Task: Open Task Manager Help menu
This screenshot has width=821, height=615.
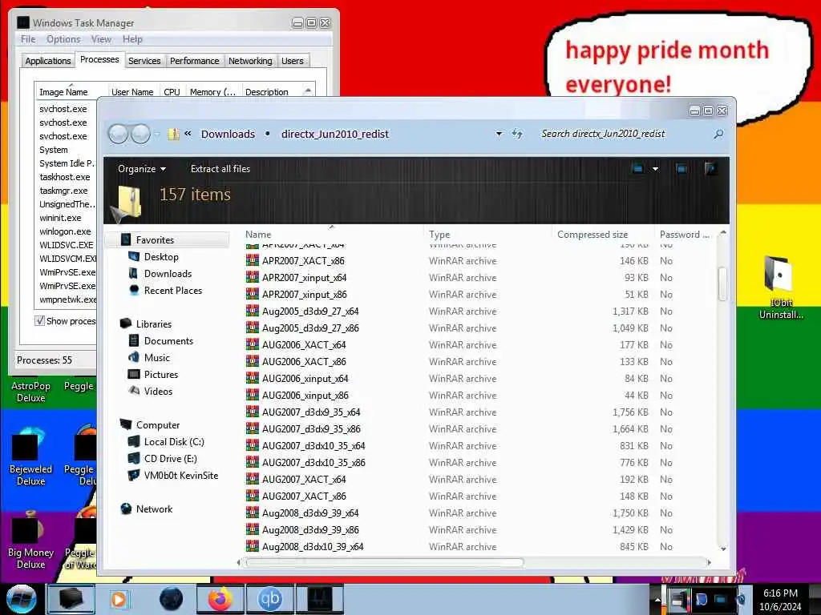Action: 132,39
